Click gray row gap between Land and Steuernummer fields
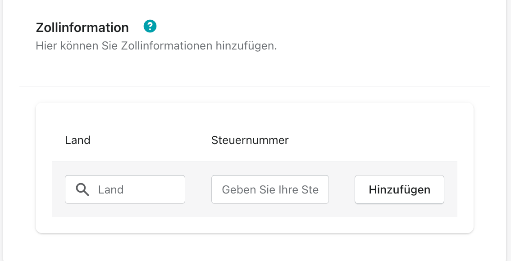Viewport: 511px width, 261px height. [x=198, y=189]
